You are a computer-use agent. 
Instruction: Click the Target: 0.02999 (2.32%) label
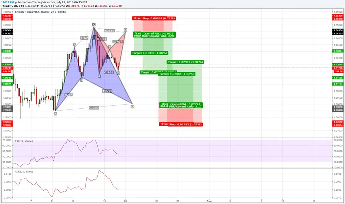(185, 62)
